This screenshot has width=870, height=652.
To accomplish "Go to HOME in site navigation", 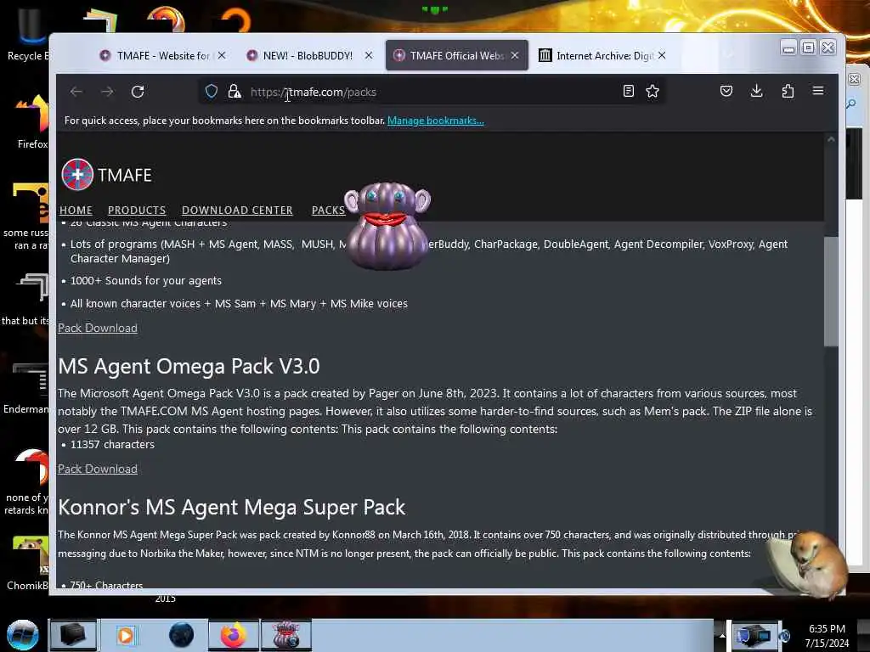I will pyautogui.click(x=76, y=211).
